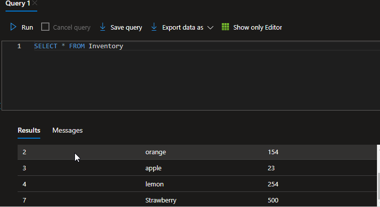Click the Inventory table name in query
Viewport: 380px width, 207px height.
coord(106,46)
